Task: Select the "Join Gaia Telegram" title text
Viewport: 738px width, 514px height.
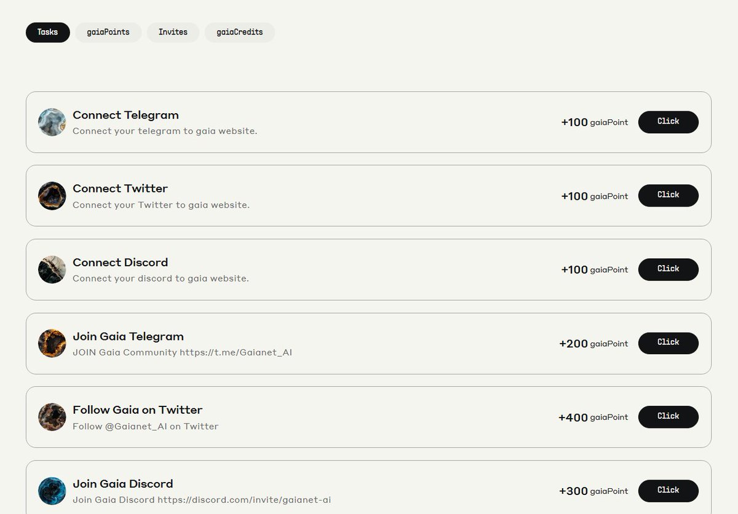Action: point(128,336)
